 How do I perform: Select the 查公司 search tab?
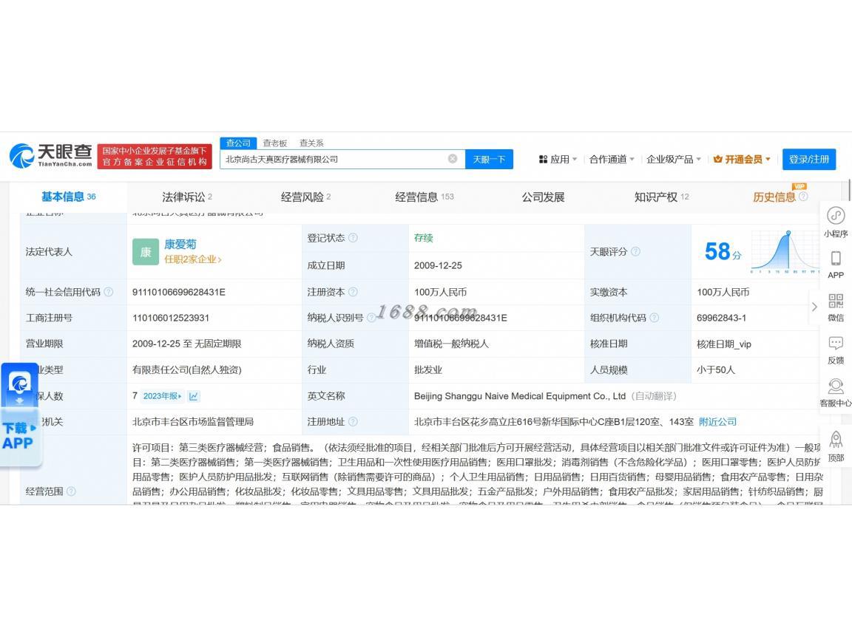pos(239,143)
